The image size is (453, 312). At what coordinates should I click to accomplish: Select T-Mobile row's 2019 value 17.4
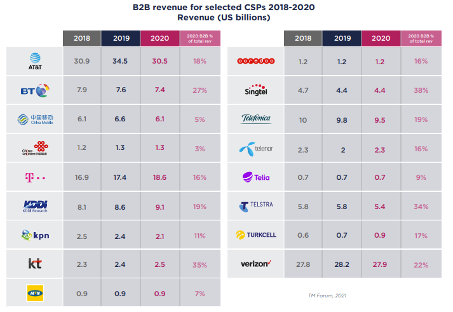pos(120,177)
